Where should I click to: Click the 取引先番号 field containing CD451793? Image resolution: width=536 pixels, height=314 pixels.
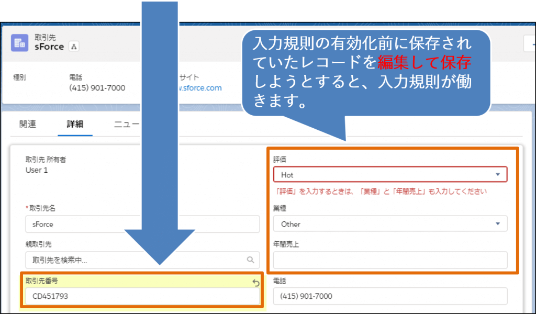140,297
